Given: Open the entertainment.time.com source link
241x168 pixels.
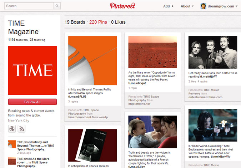Looking at the screenshot, I should (205, 97).
